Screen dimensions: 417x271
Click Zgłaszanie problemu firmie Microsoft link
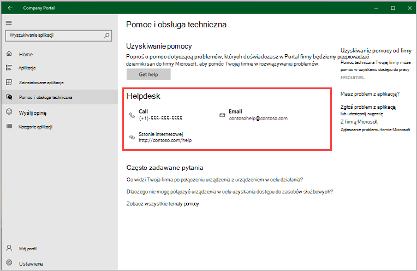click(376, 129)
